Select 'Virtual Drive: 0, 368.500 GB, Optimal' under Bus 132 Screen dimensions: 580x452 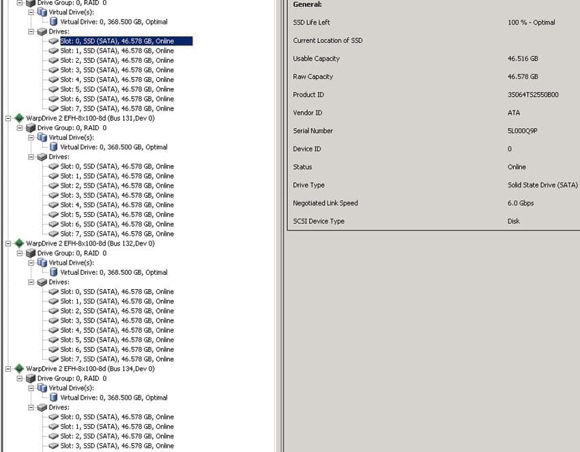(114, 273)
